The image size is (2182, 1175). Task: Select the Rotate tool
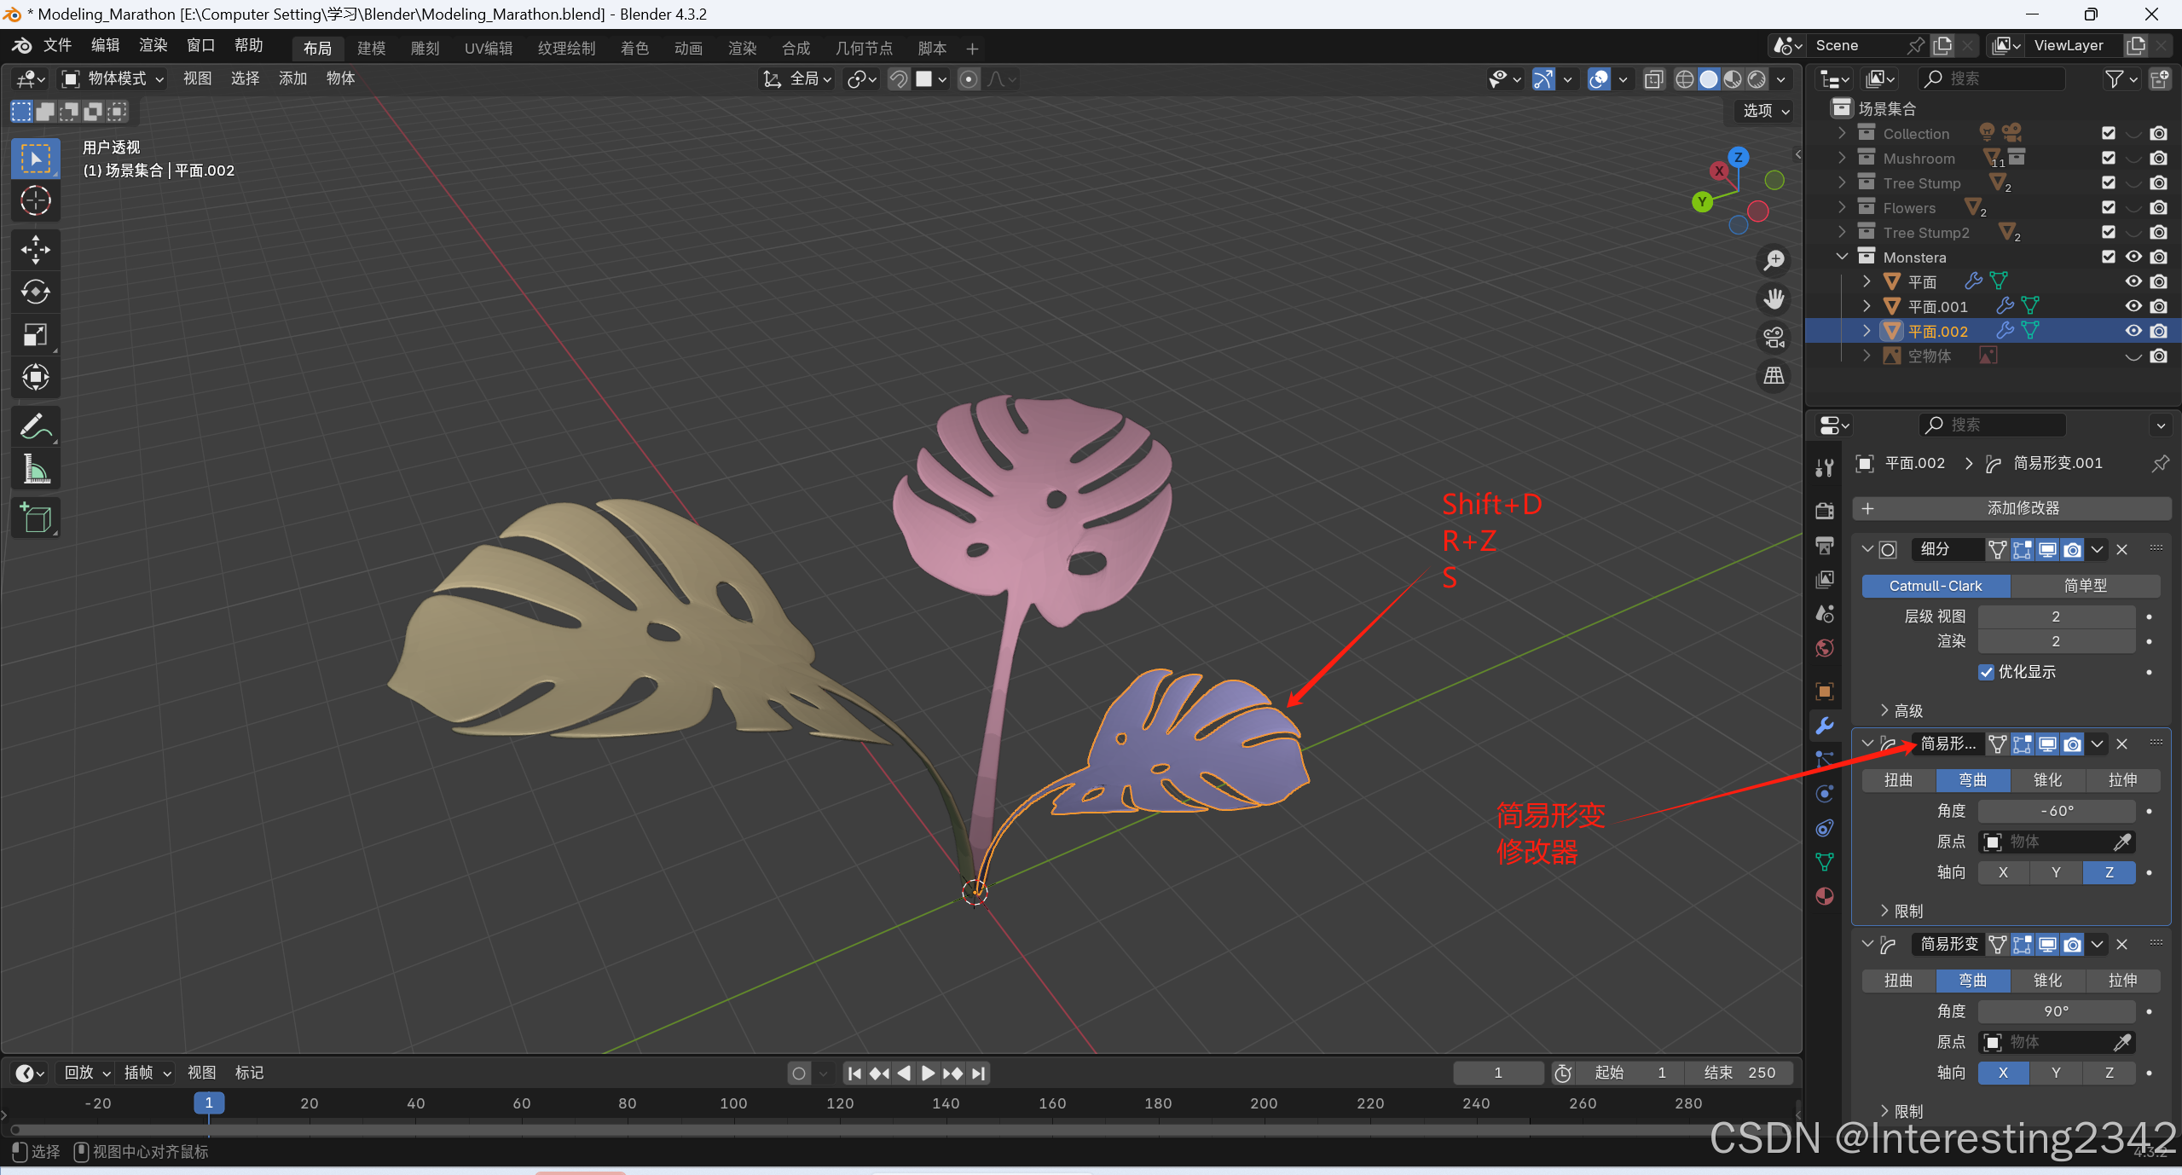35,292
